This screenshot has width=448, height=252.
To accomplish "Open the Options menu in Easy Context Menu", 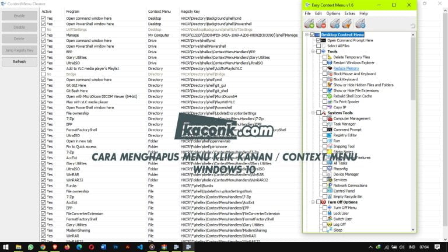I will [333, 13].
